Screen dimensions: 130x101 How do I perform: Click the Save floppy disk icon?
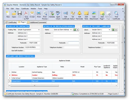tap(20, 14)
